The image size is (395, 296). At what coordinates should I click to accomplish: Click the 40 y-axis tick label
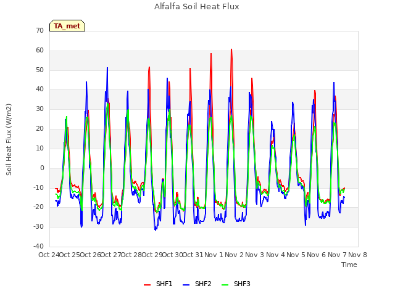[x=39, y=89]
